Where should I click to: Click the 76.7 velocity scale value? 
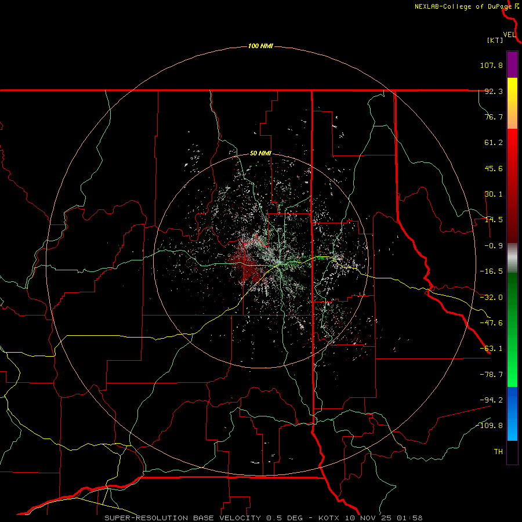point(494,117)
